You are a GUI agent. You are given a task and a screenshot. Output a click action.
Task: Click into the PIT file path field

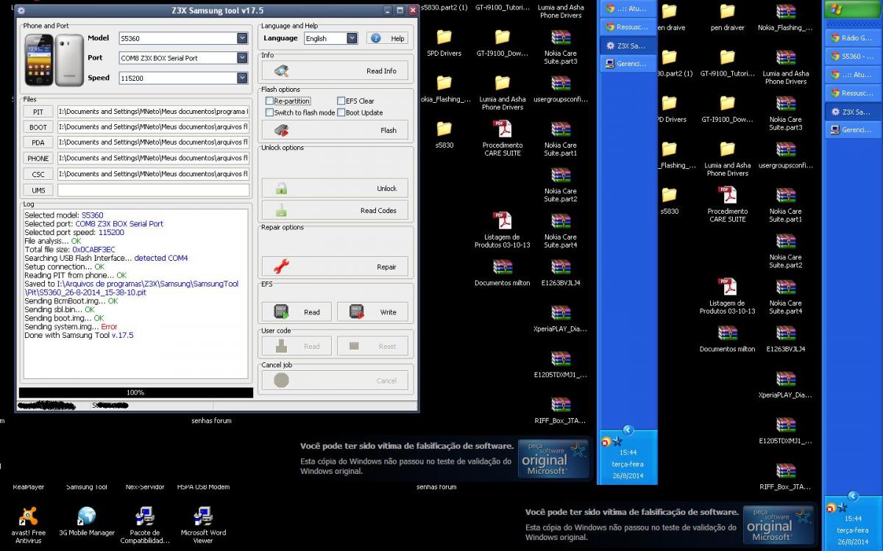point(154,112)
